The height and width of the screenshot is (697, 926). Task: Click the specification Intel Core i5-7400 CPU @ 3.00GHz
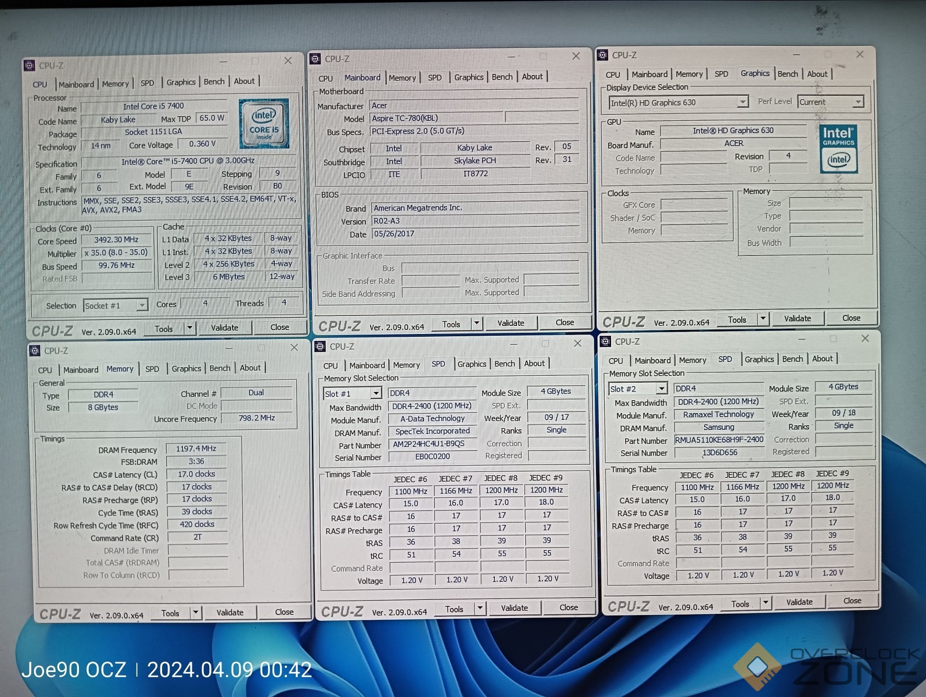coord(188,161)
